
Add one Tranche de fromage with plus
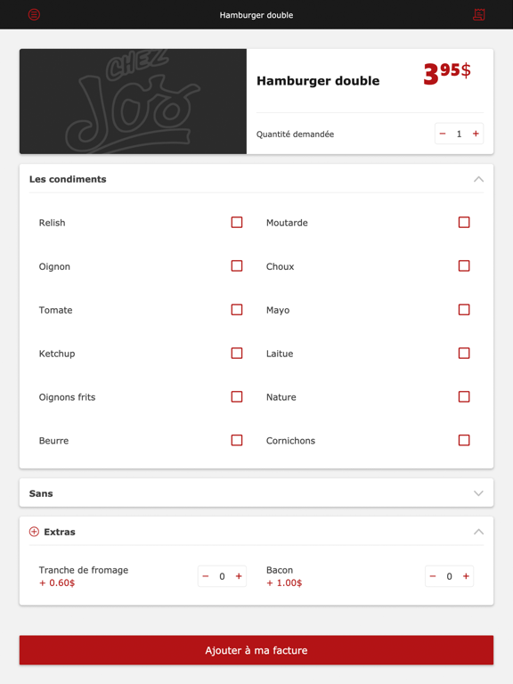coord(239,576)
